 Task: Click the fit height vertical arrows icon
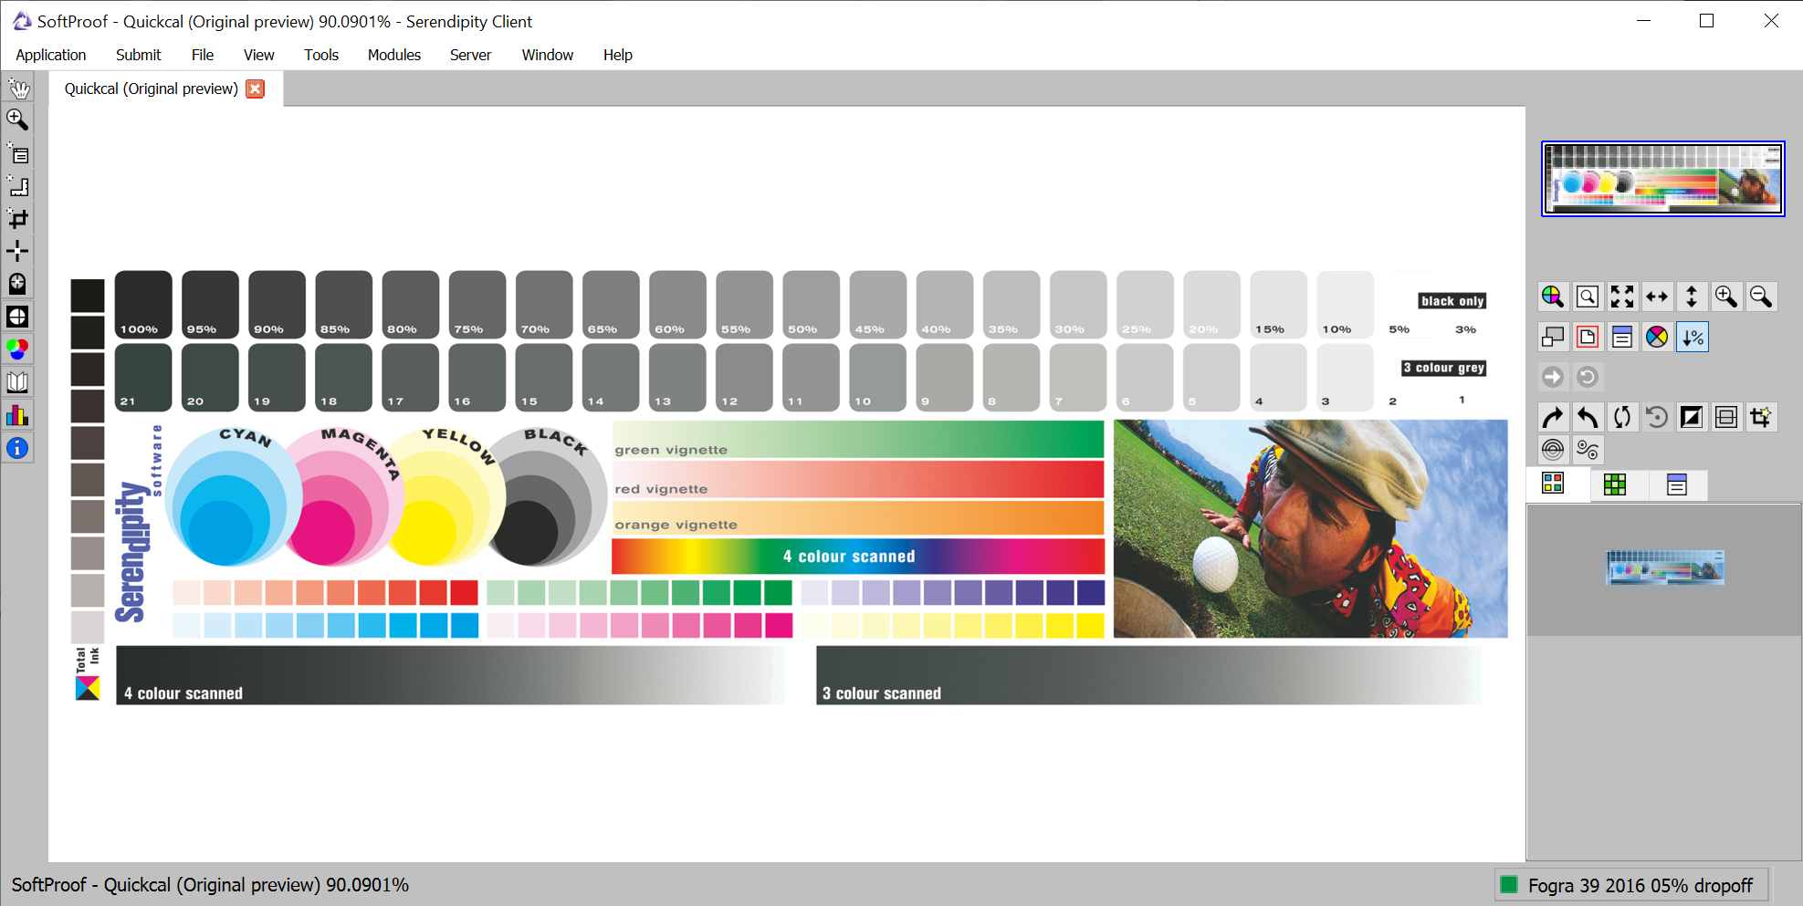(1692, 297)
